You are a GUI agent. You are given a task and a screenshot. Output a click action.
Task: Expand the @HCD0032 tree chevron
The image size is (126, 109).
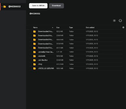coord(2,6)
